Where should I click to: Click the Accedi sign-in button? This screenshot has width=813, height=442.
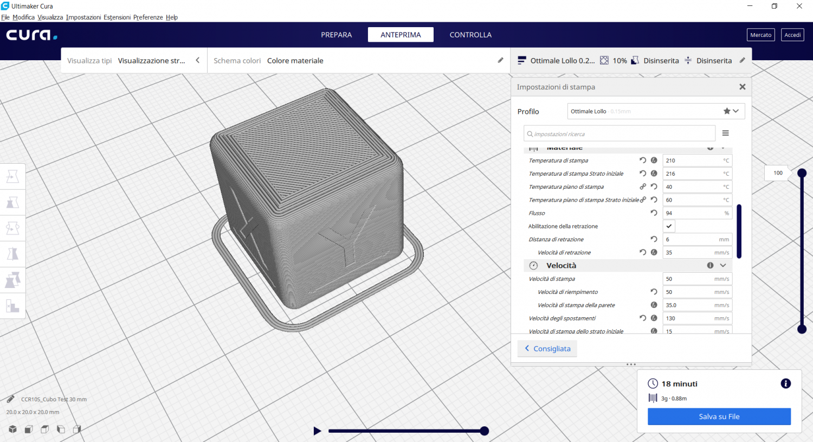tap(792, 35)
